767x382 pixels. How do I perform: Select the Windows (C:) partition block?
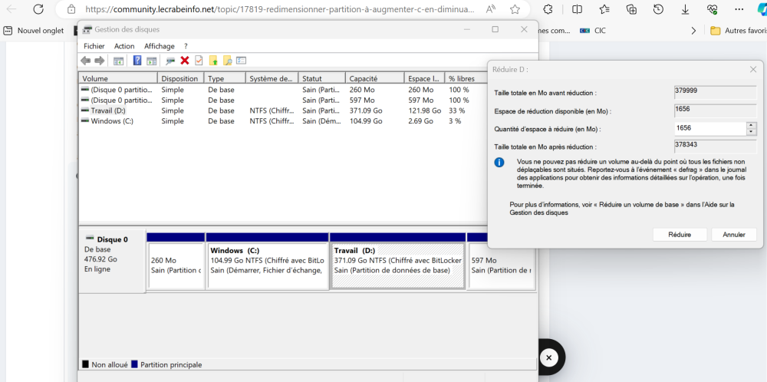pos(267,265)
